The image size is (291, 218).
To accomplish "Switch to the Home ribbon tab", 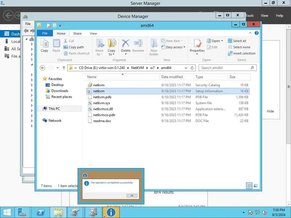I will click(61, 33).
